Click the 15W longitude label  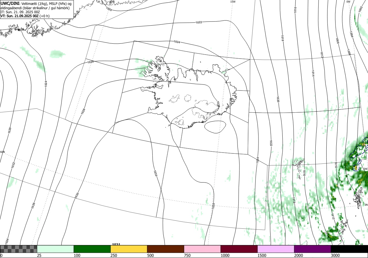[233, 2]
